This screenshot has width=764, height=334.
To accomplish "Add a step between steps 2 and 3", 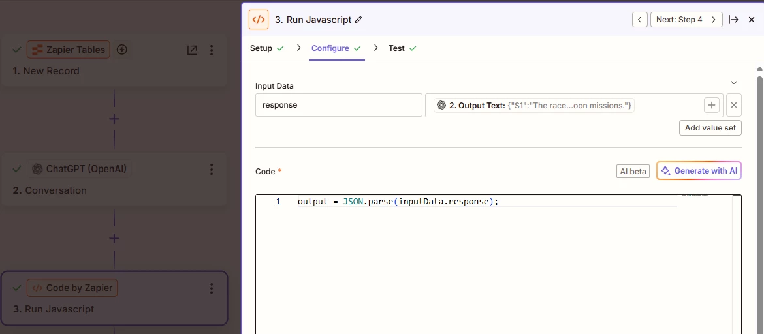I will (x=114, y=239).
